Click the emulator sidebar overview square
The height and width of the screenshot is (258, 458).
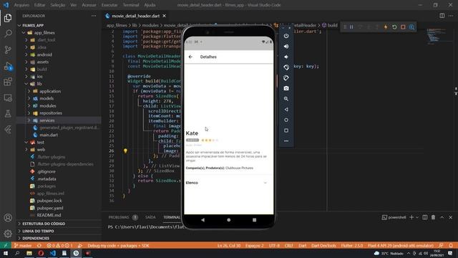pos(286,130)
